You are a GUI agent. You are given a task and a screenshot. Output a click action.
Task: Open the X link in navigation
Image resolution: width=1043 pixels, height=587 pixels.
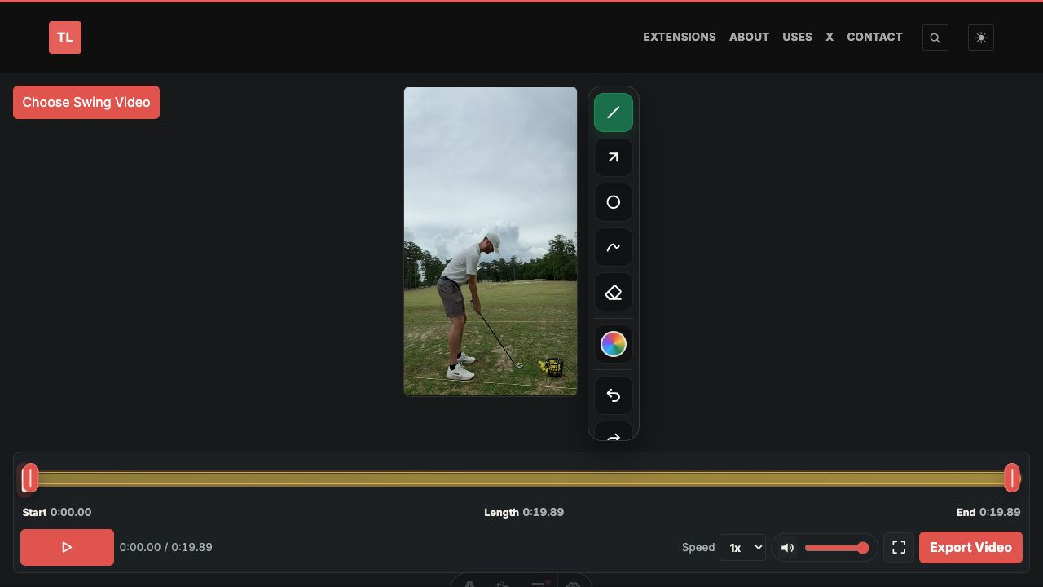coord(830,37)
